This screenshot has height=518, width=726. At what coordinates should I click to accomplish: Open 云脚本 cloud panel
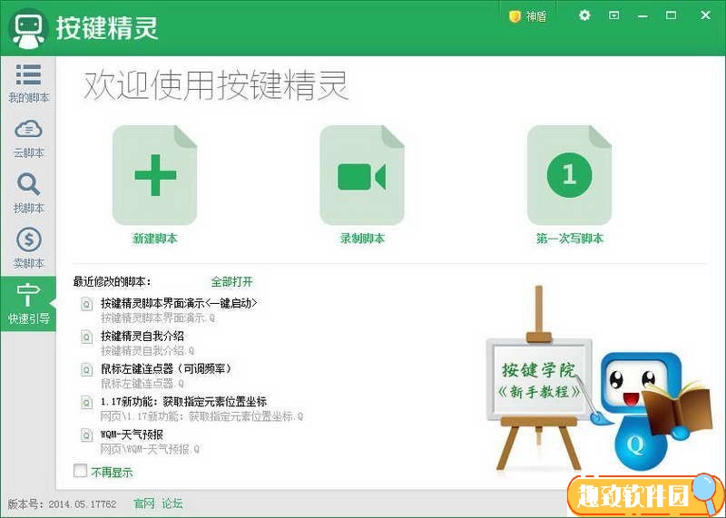[28, 138]
